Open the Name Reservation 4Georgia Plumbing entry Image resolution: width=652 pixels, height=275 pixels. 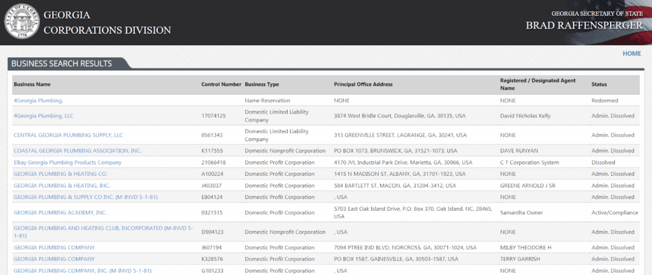[x=38, y=100]
